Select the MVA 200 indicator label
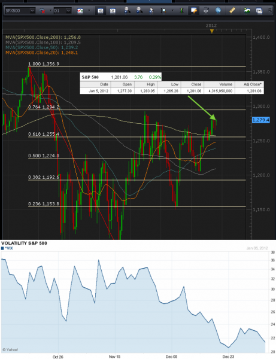 [43, 37]
